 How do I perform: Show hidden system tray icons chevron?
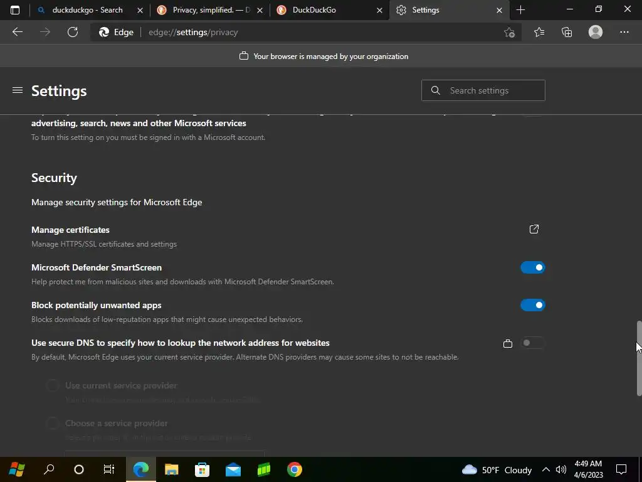(x=545, y=469)
